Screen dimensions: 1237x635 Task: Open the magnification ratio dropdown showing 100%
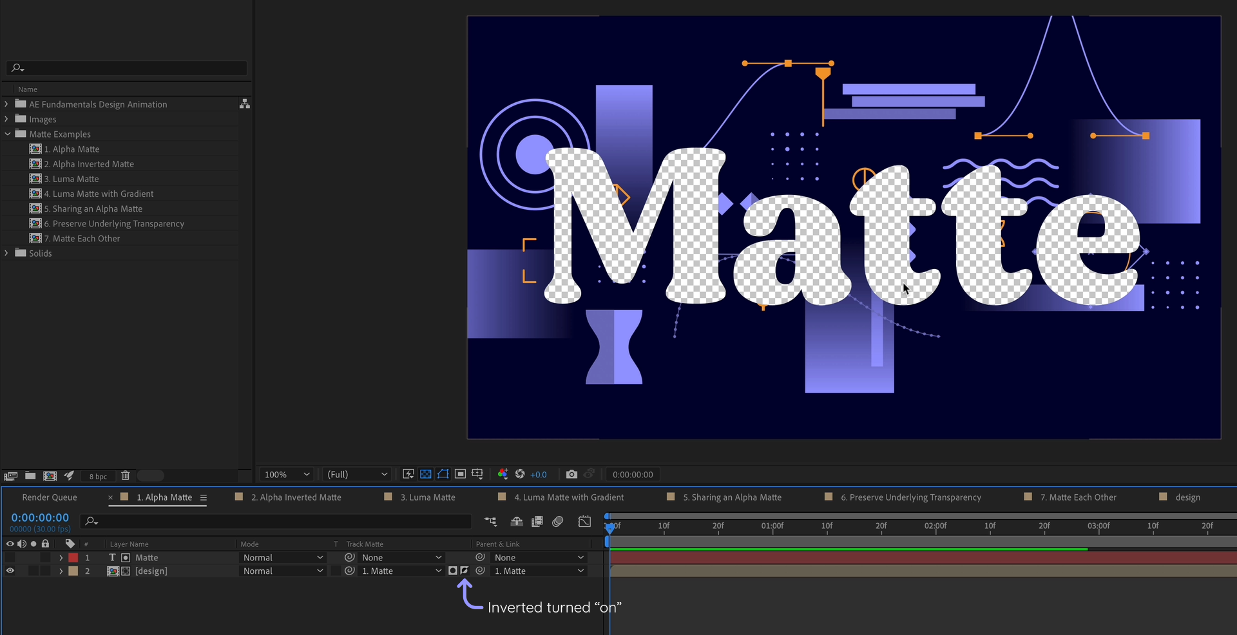pos(286,474)
